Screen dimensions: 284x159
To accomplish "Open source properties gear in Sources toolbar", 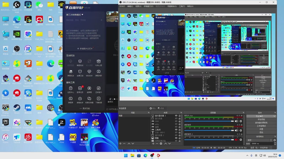I will point(161,143).
